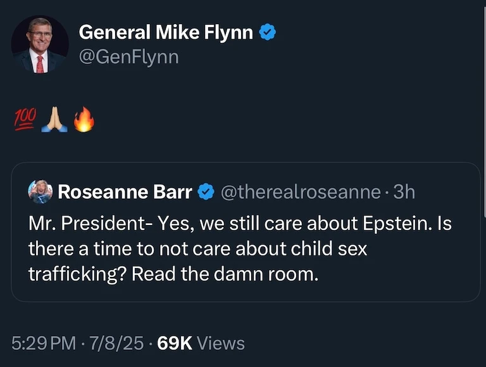Image resolution: width=486 pixels, height=367 pixels.
Task: Click the Roseanne Barr display name
Action: coord(125,191)
